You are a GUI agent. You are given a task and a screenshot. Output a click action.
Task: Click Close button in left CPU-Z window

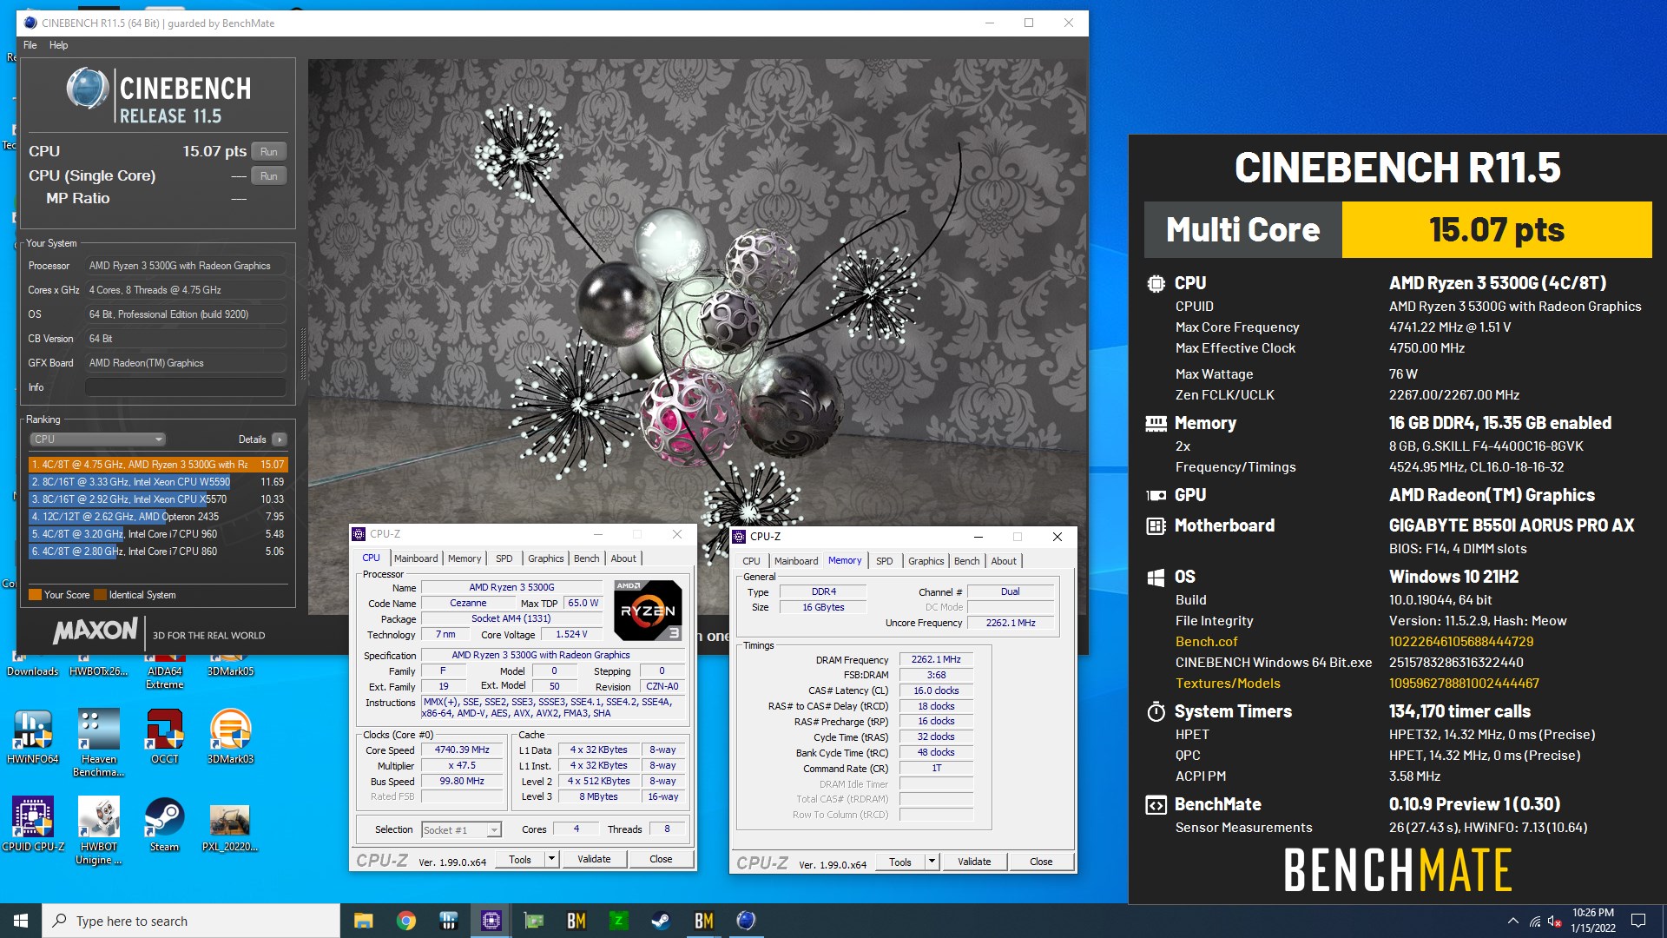[x=661, y=860]
